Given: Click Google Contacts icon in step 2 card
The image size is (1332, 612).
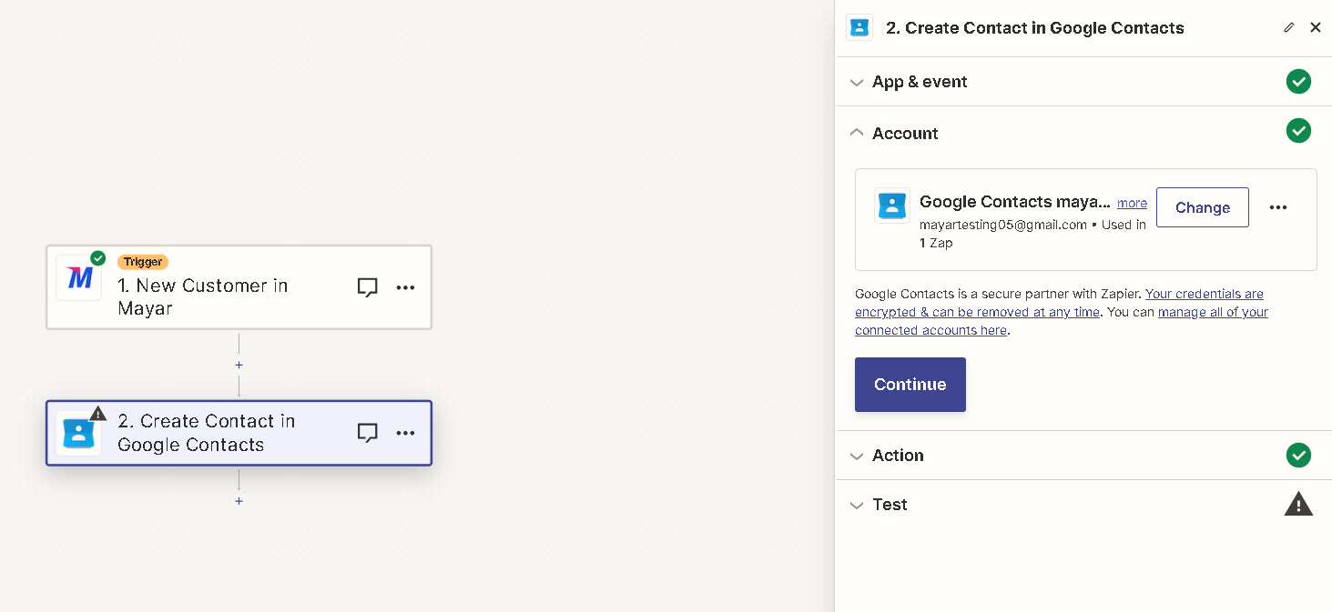Looking at the screenshot, I should tap(78, 433).
